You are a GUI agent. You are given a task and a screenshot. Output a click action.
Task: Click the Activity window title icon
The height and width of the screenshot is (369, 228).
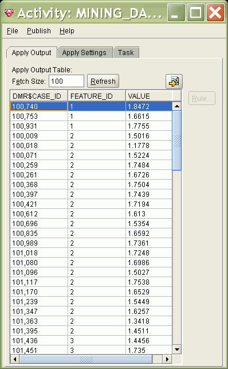click(9, 13)
